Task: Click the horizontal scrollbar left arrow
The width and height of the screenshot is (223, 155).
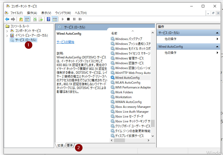Action: coord(112,140)
